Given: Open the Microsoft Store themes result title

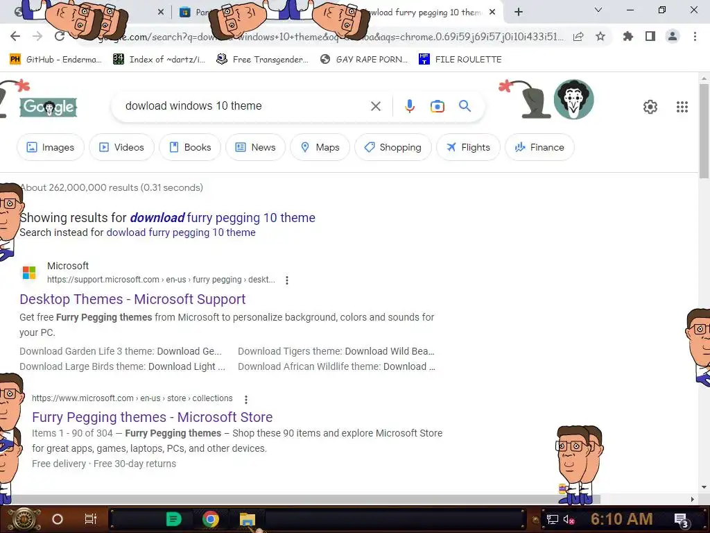Looking at the screenshot, I should pyautogui.click(x=152, y=417).
